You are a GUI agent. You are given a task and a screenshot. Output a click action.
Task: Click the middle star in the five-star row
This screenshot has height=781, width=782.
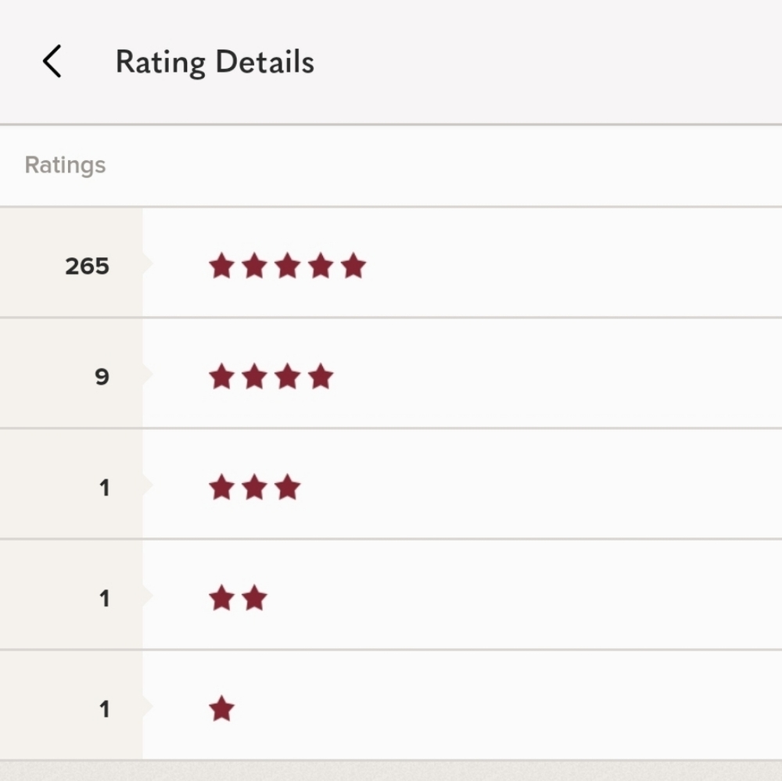coord(288,267)
